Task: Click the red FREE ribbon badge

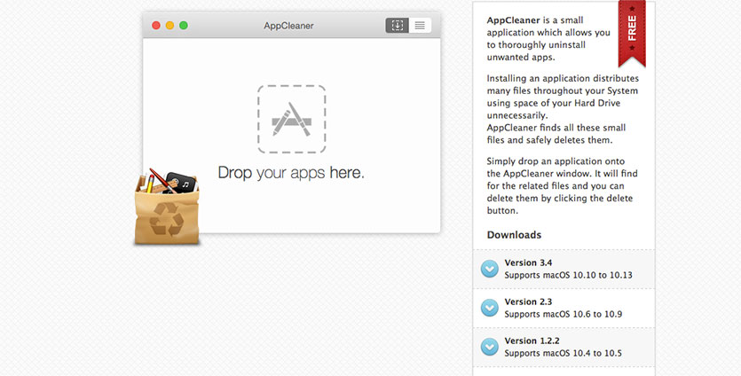Action: coord(632,33)
